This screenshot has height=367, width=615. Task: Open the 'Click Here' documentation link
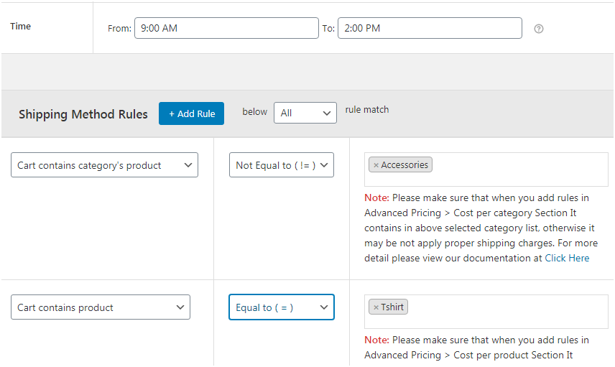(567, 259)
